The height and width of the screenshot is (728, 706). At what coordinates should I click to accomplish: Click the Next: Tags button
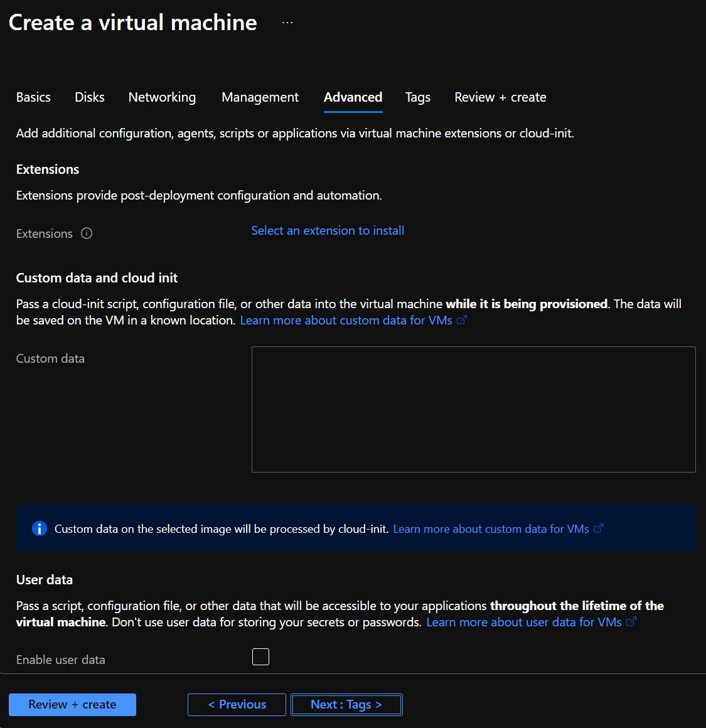(346, 704)
